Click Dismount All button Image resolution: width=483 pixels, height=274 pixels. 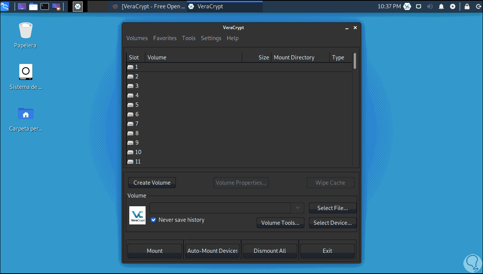point(270,251)
